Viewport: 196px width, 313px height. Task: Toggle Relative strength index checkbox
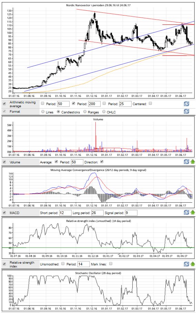point(4,264)
